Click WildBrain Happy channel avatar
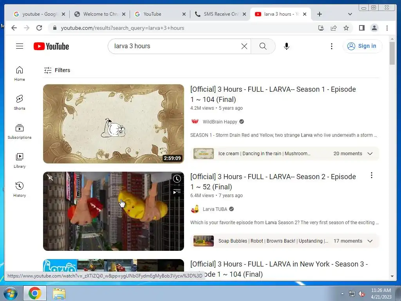 point(195,121)
